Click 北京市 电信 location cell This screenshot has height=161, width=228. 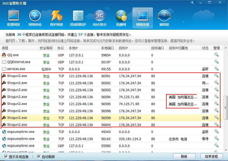[x=178, y=139]
